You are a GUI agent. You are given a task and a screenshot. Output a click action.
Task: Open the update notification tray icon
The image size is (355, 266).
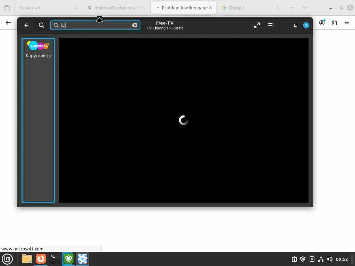click(294, 259)
